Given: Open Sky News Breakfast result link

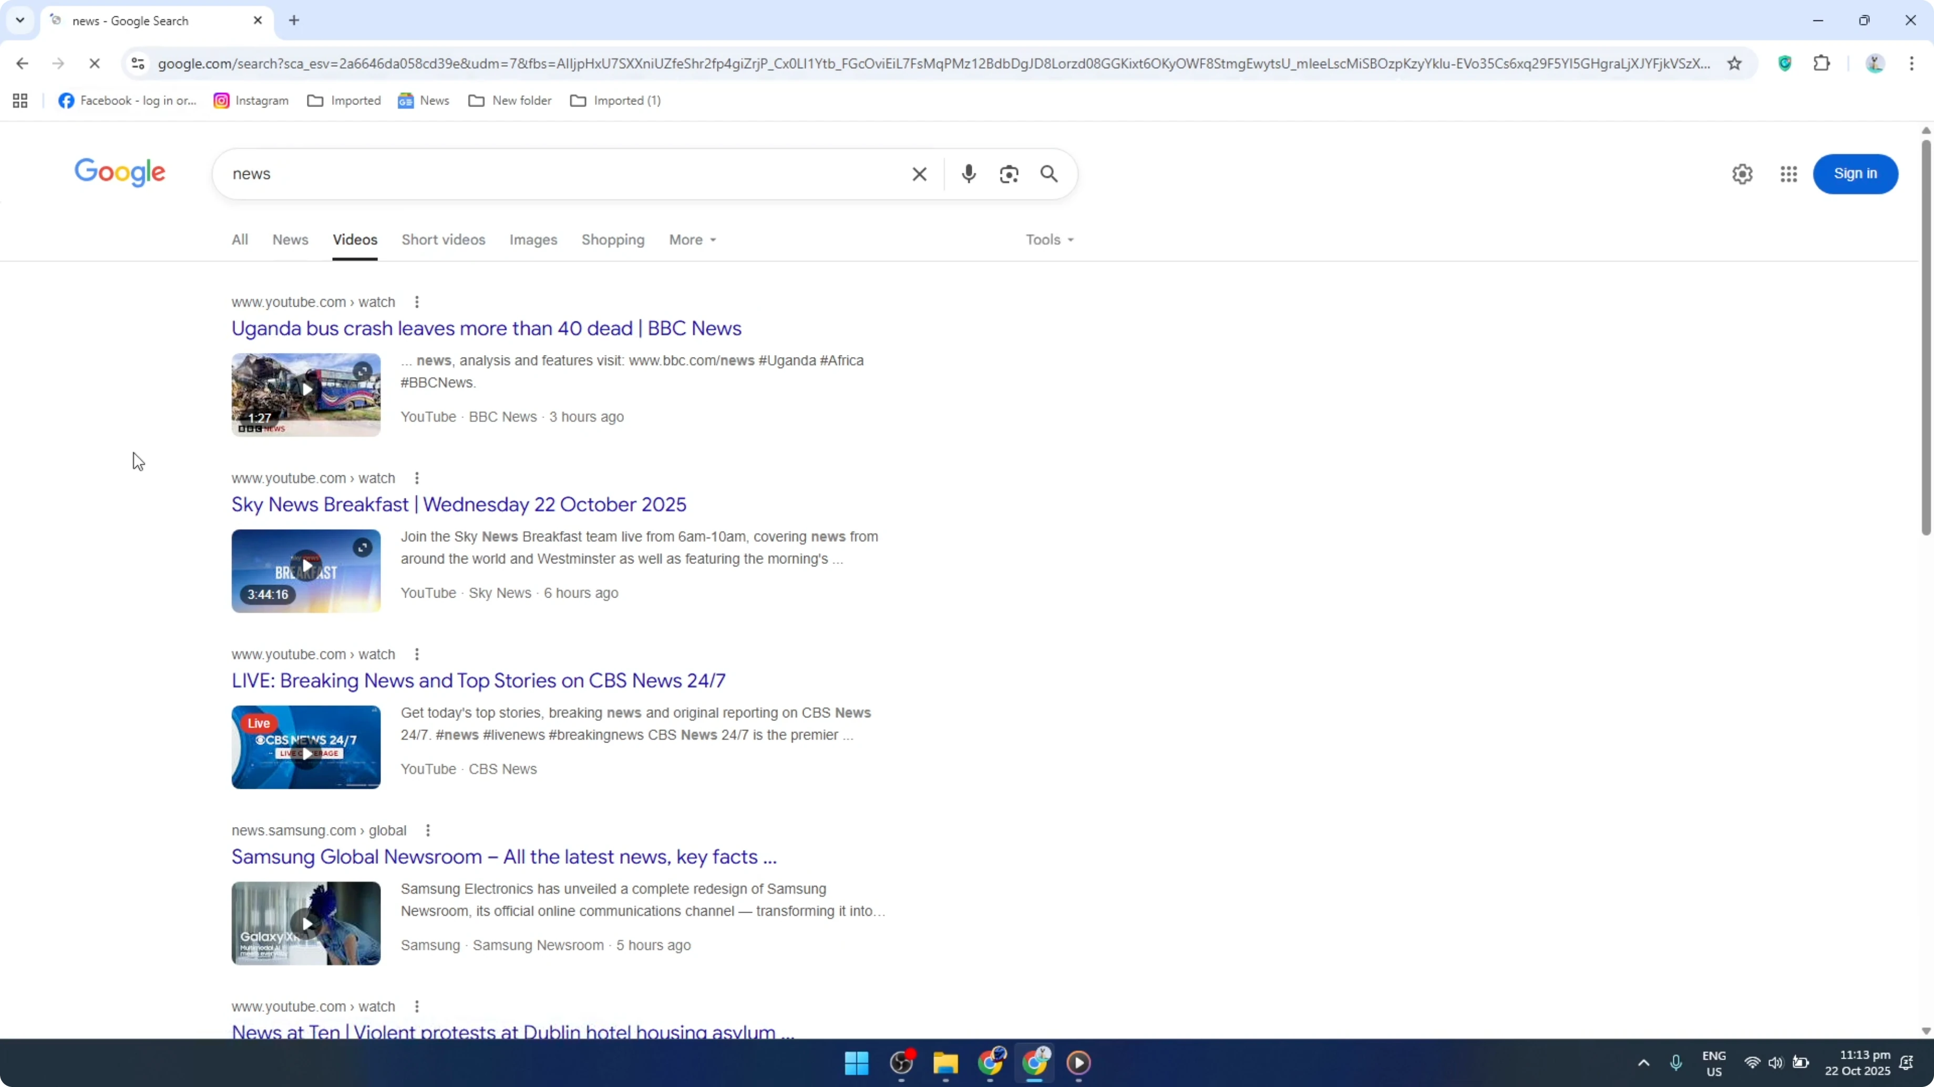Looking at the screenshot, I should click(x=459, y=505).
